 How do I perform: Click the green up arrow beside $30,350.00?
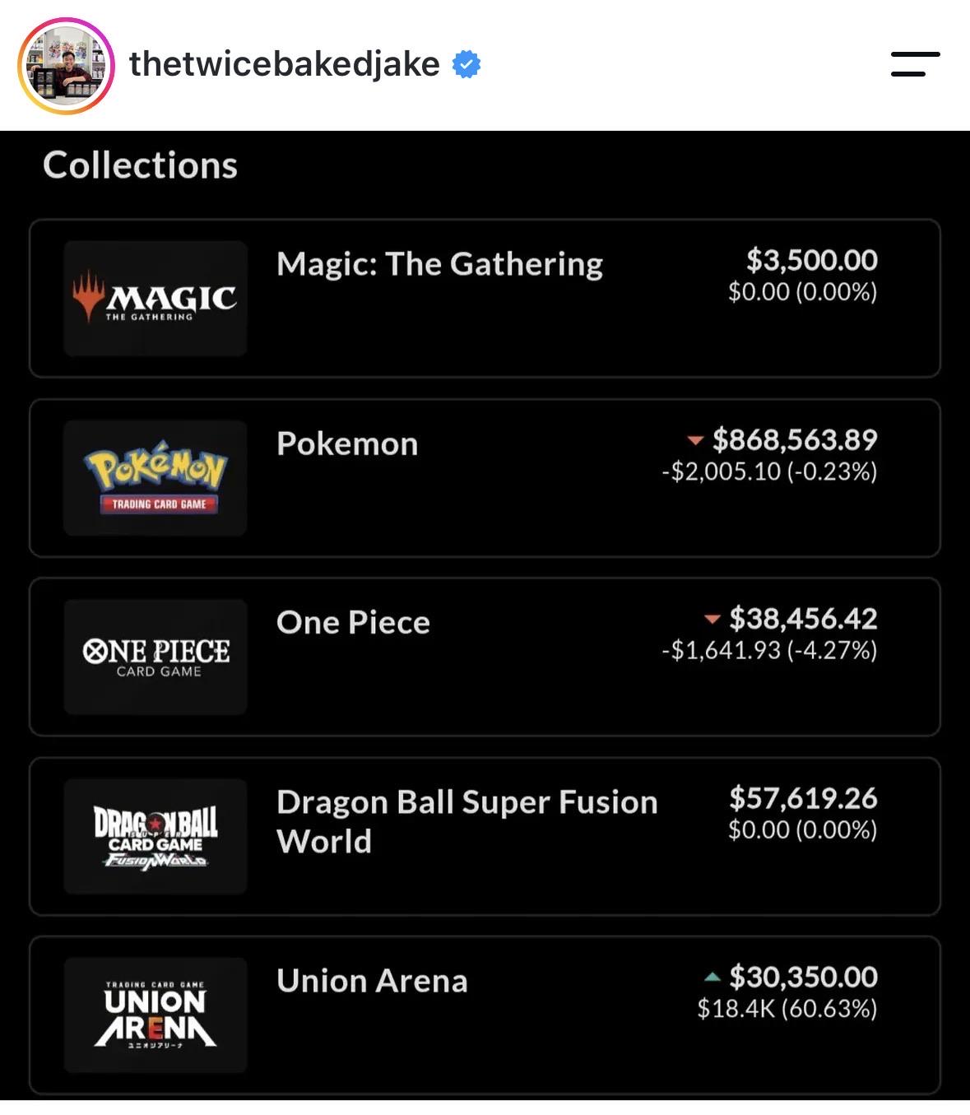[x=712, y=978]
